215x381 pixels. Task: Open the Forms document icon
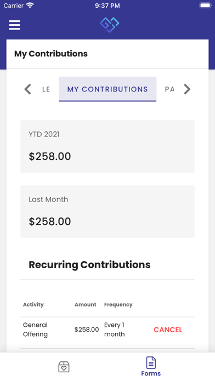coord(151,363)
